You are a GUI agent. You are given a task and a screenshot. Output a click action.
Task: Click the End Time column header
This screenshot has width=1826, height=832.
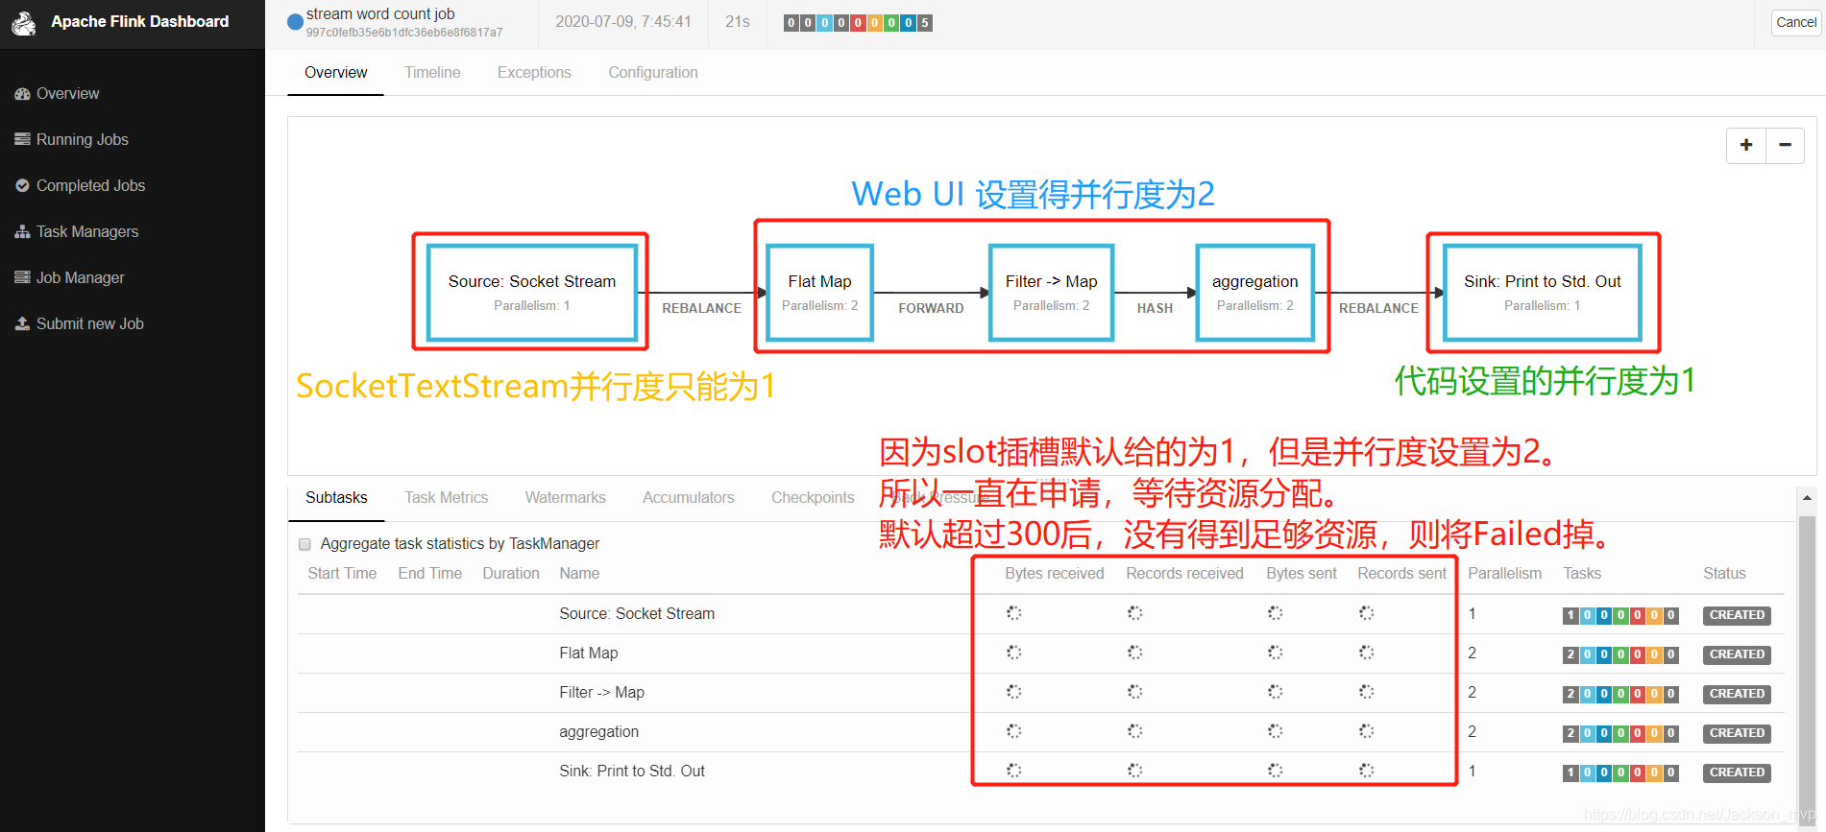pos(430,574)
